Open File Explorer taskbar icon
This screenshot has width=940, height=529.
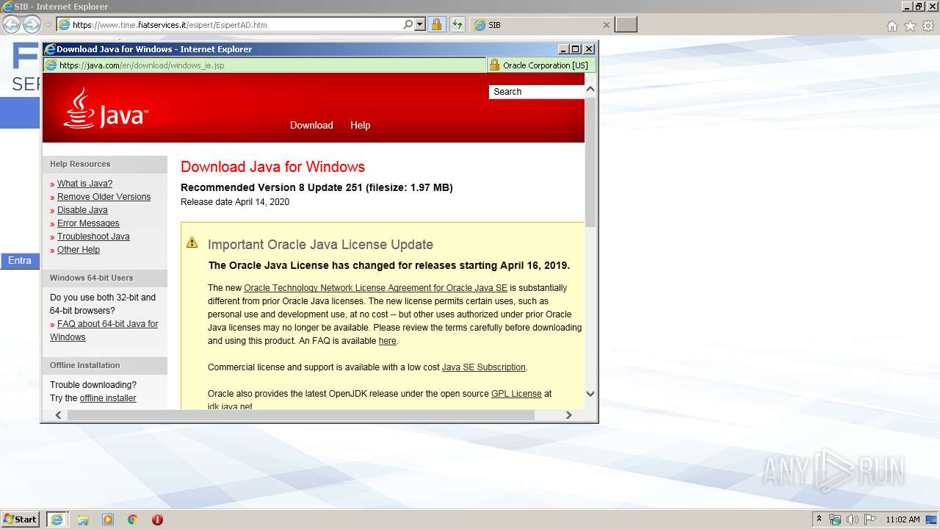tap(83, 519)
